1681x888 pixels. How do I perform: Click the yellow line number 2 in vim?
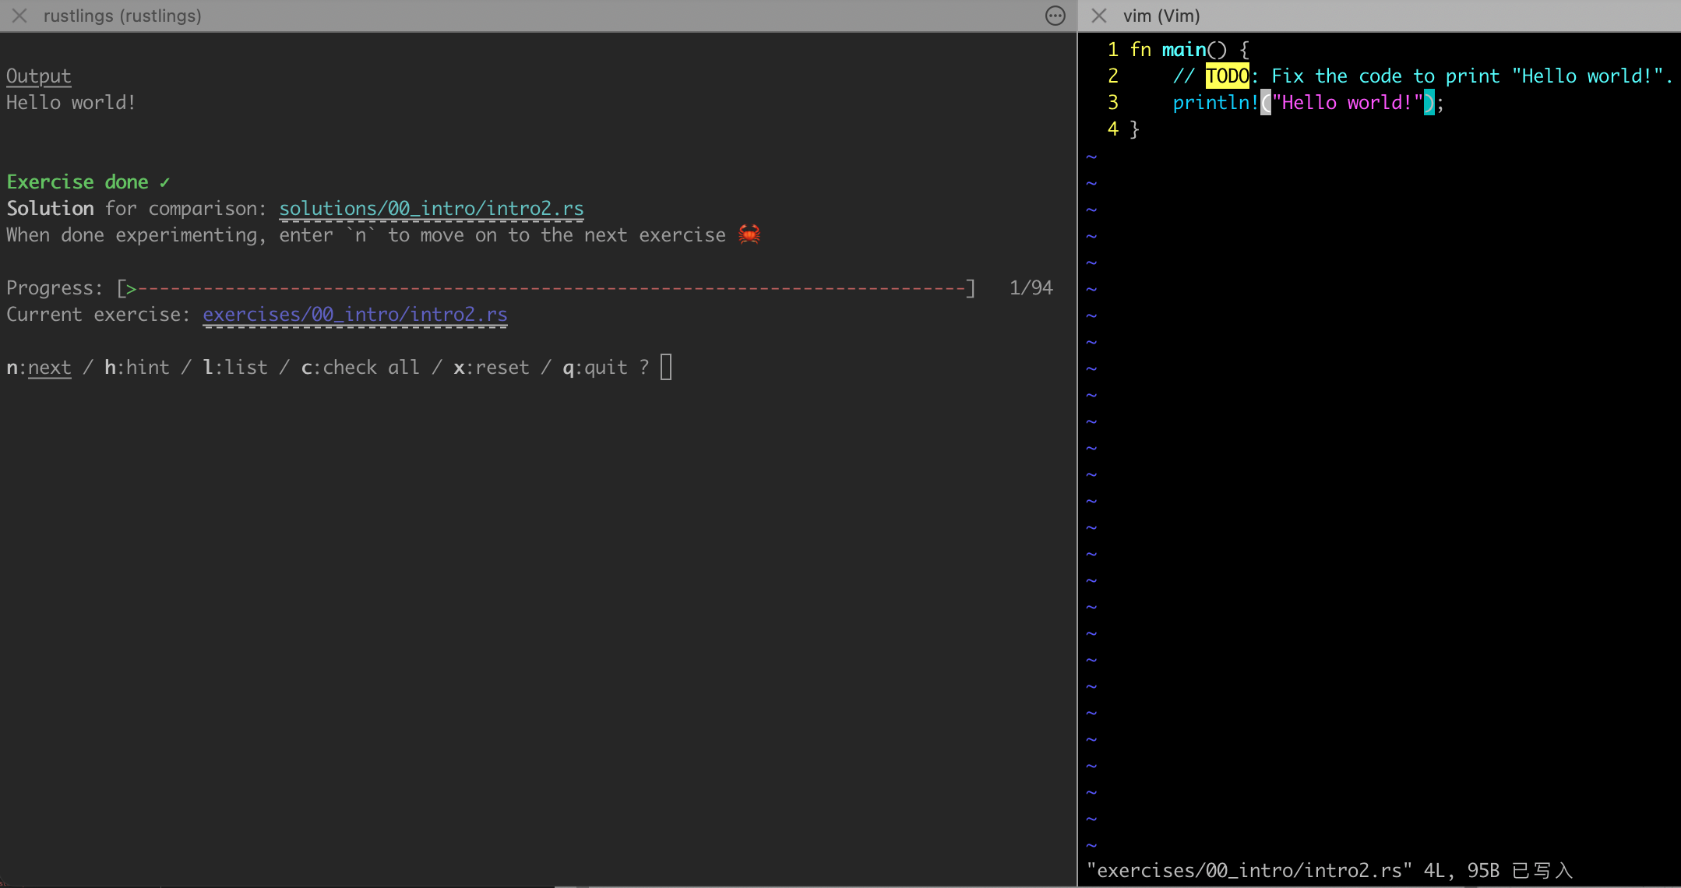click(x=1112, y=76)
